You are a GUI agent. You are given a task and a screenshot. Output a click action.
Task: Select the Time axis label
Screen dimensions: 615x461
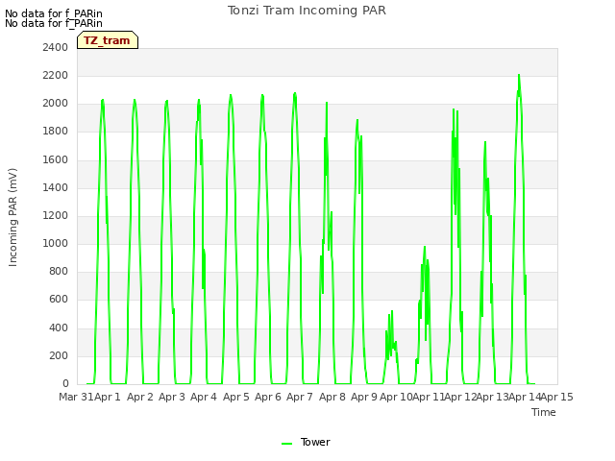544,412
